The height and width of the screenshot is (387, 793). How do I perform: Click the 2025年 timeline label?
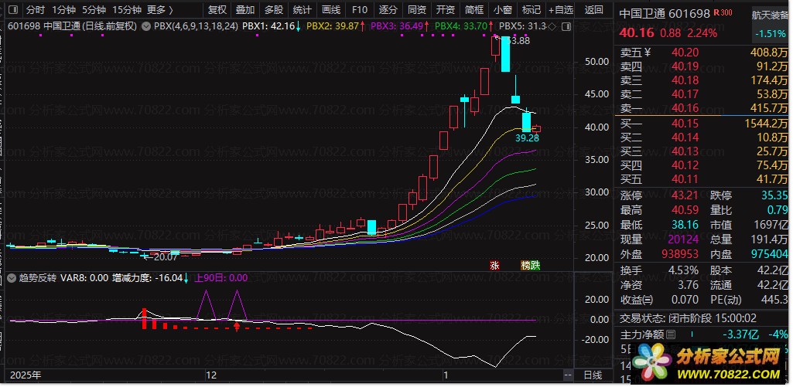26,375
